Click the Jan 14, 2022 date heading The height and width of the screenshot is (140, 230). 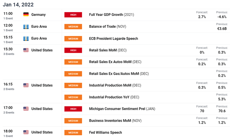coord(18,4)
